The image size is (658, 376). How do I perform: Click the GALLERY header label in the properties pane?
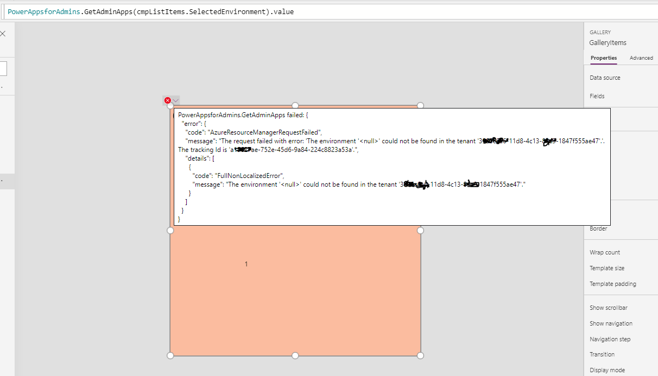(x=600, y=33)
